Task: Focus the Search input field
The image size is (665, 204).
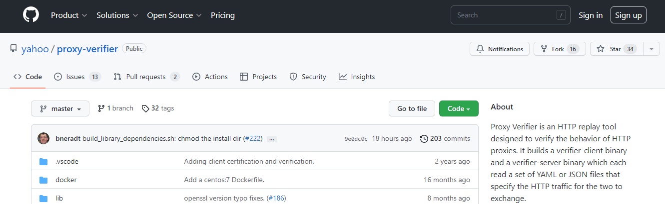Action: [511, 15]
